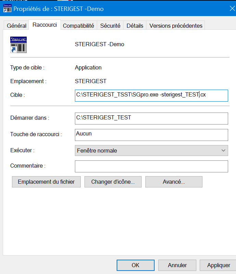The height and width of the screenshot is (274, 236).
Task: Click the Cible label
Action: 18,95
